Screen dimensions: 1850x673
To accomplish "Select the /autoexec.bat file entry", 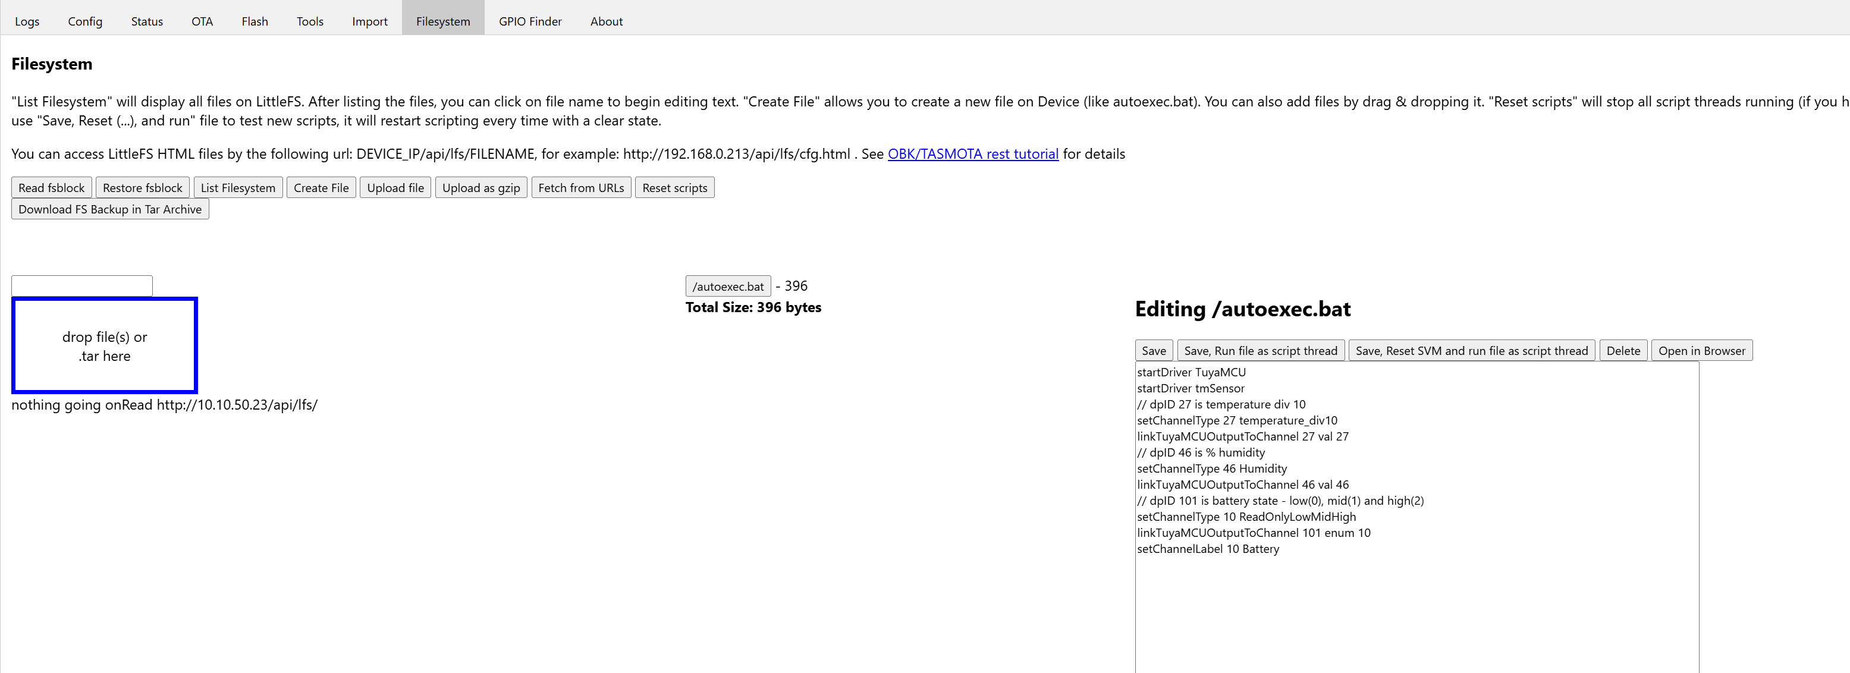I will coord(727,286).
